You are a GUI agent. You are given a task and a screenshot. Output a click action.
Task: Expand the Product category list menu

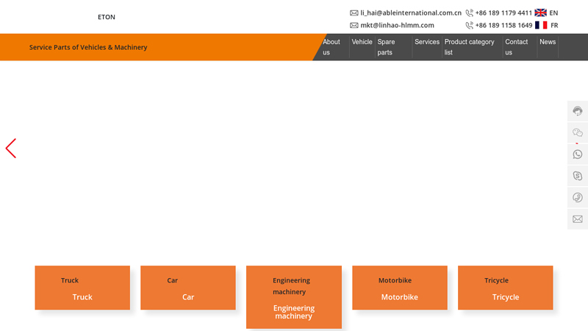pyautogui.click(x=469, y=47)
